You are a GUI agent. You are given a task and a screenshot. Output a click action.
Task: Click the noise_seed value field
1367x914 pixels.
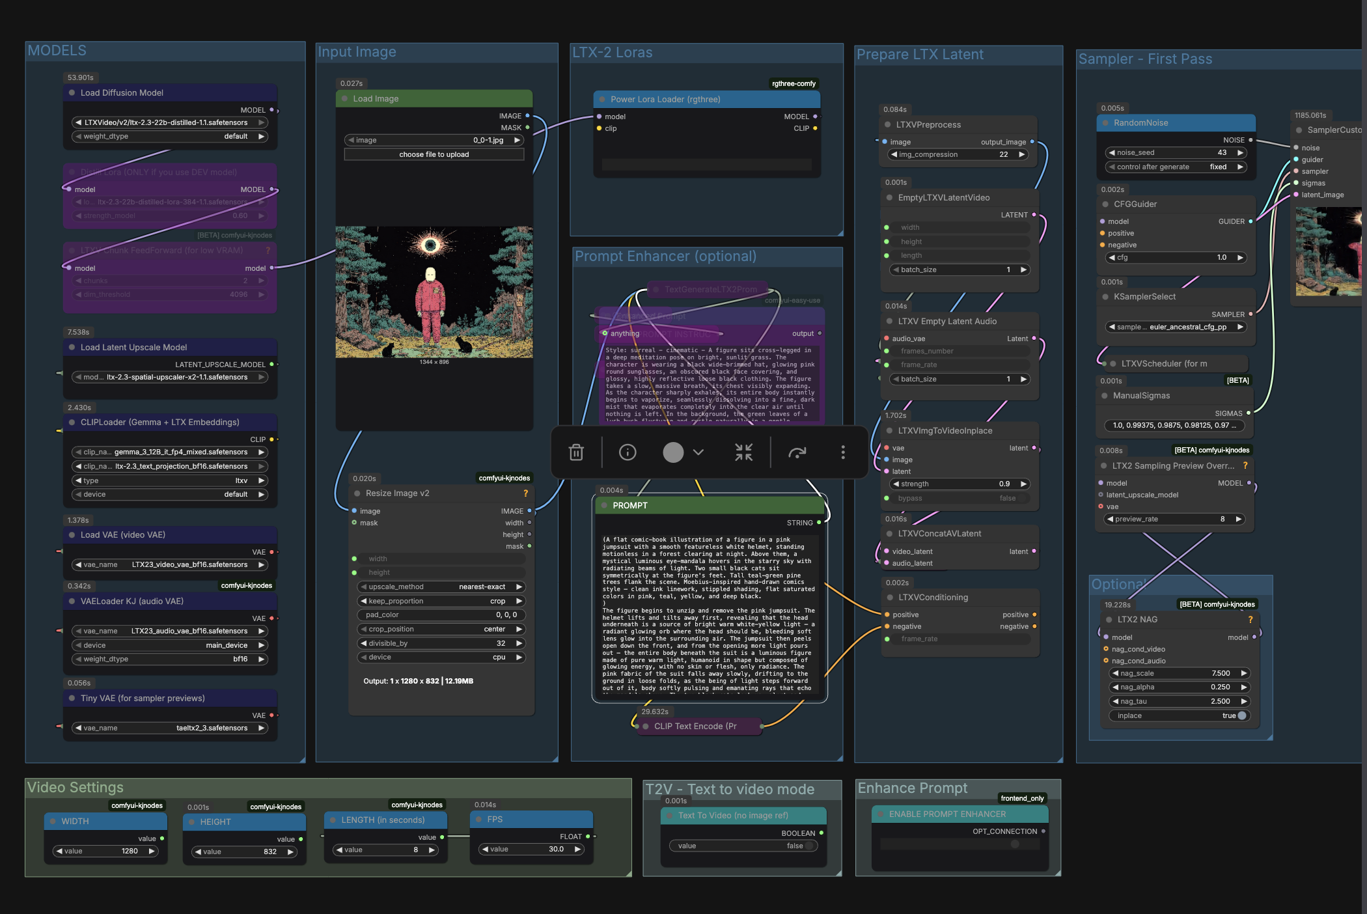pyautogui.click(x=1176, y=152)
